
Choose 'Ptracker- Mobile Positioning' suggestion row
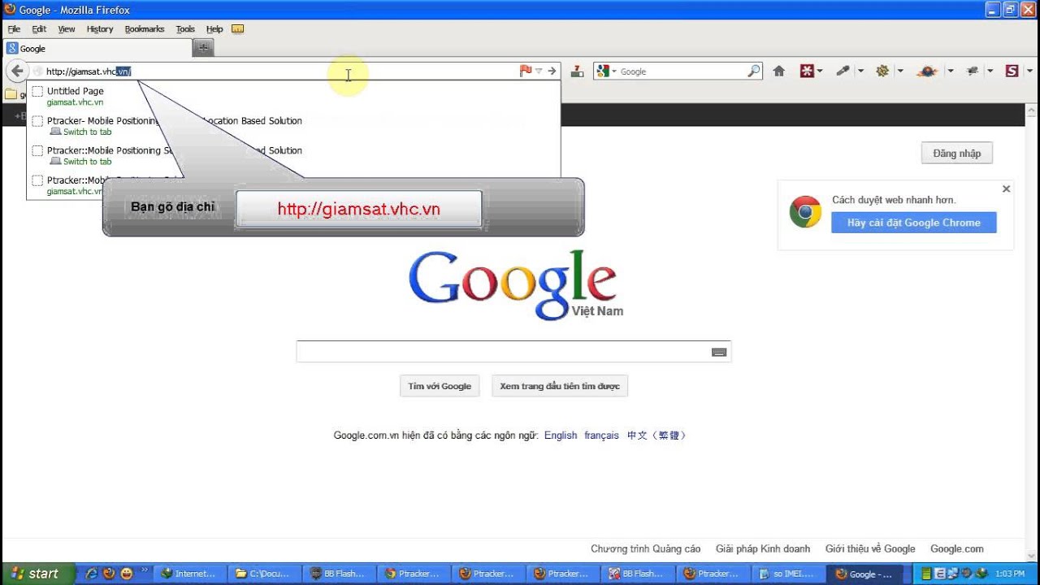click(293, 126)
